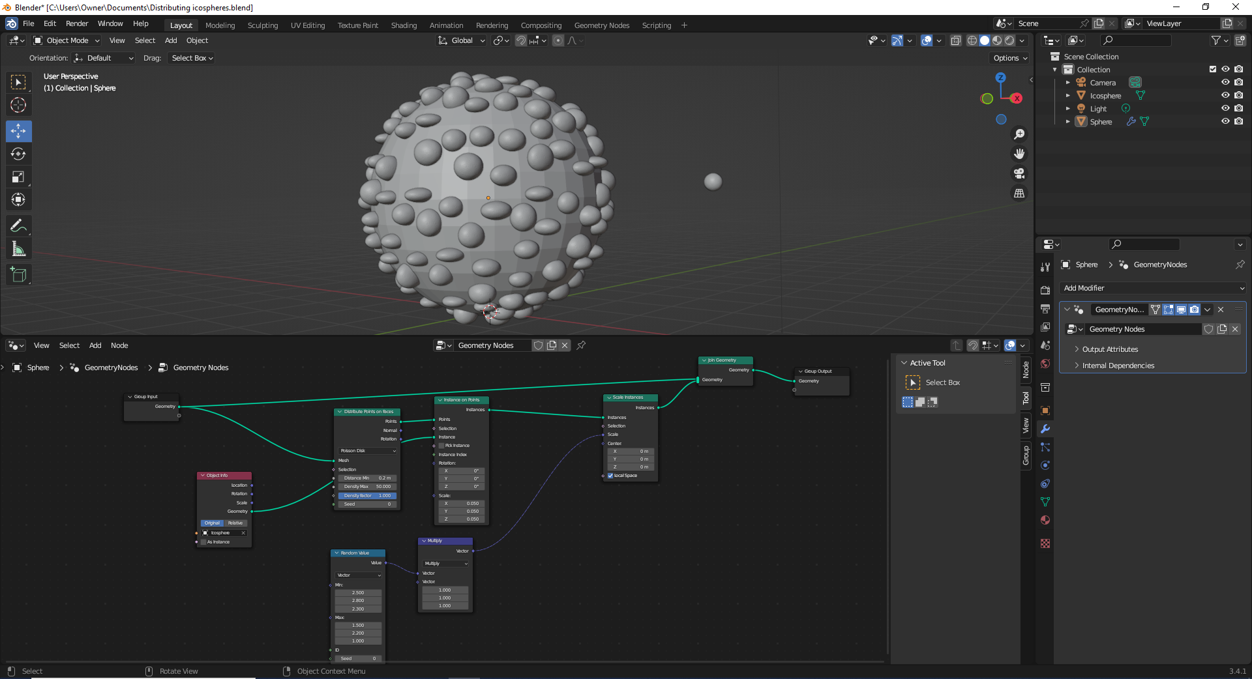This screenshot has width=1252, height=679.
Task: Open the Physics properties tab icon
Action: pyautogui.click(x=1045, y=465)
